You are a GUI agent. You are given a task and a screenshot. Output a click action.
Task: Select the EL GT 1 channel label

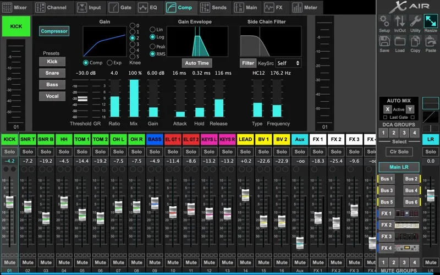173,139
